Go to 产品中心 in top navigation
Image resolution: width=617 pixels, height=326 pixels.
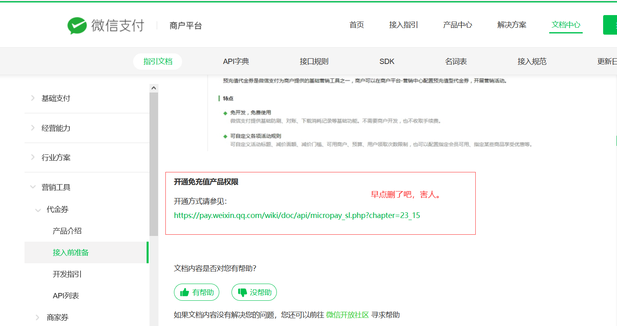457,25
